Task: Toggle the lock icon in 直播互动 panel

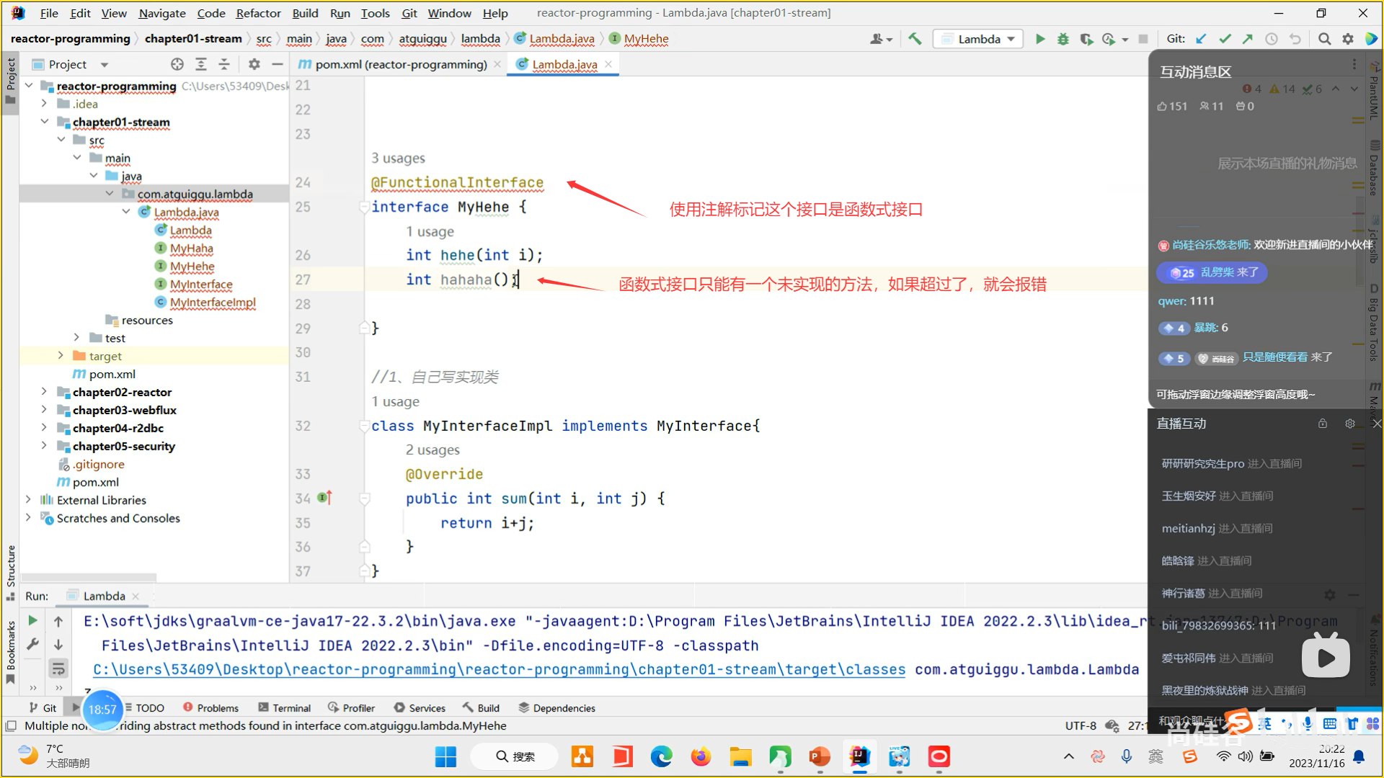Action: pos(1322,424)
